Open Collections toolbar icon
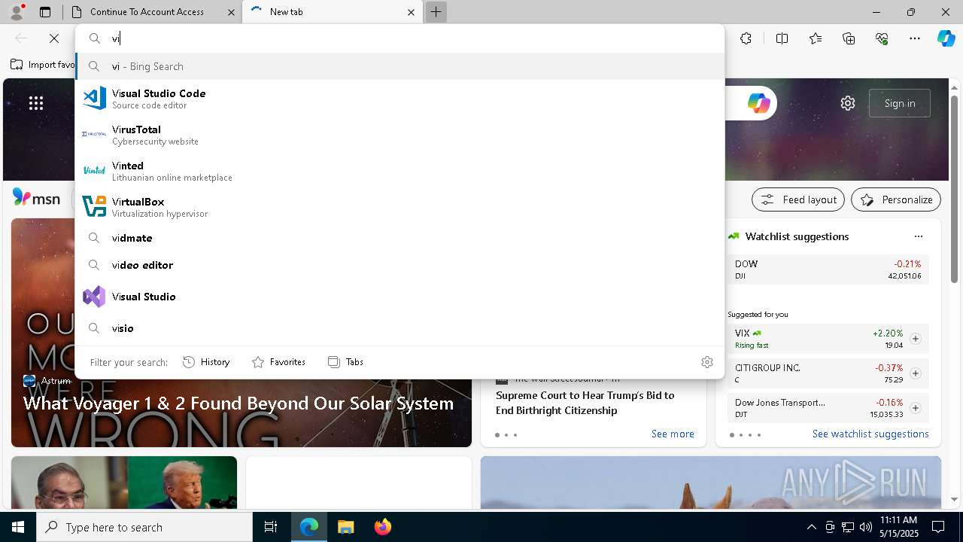Screen dimensions: 963x542 [849, 38]
